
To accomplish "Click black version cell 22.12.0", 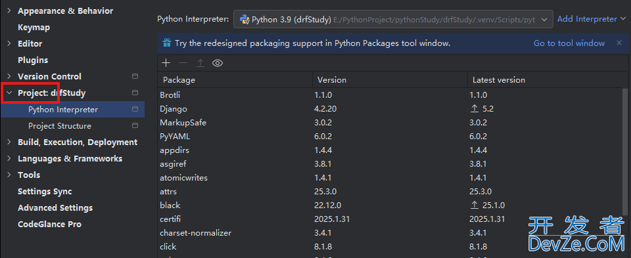I will [327, 205].
